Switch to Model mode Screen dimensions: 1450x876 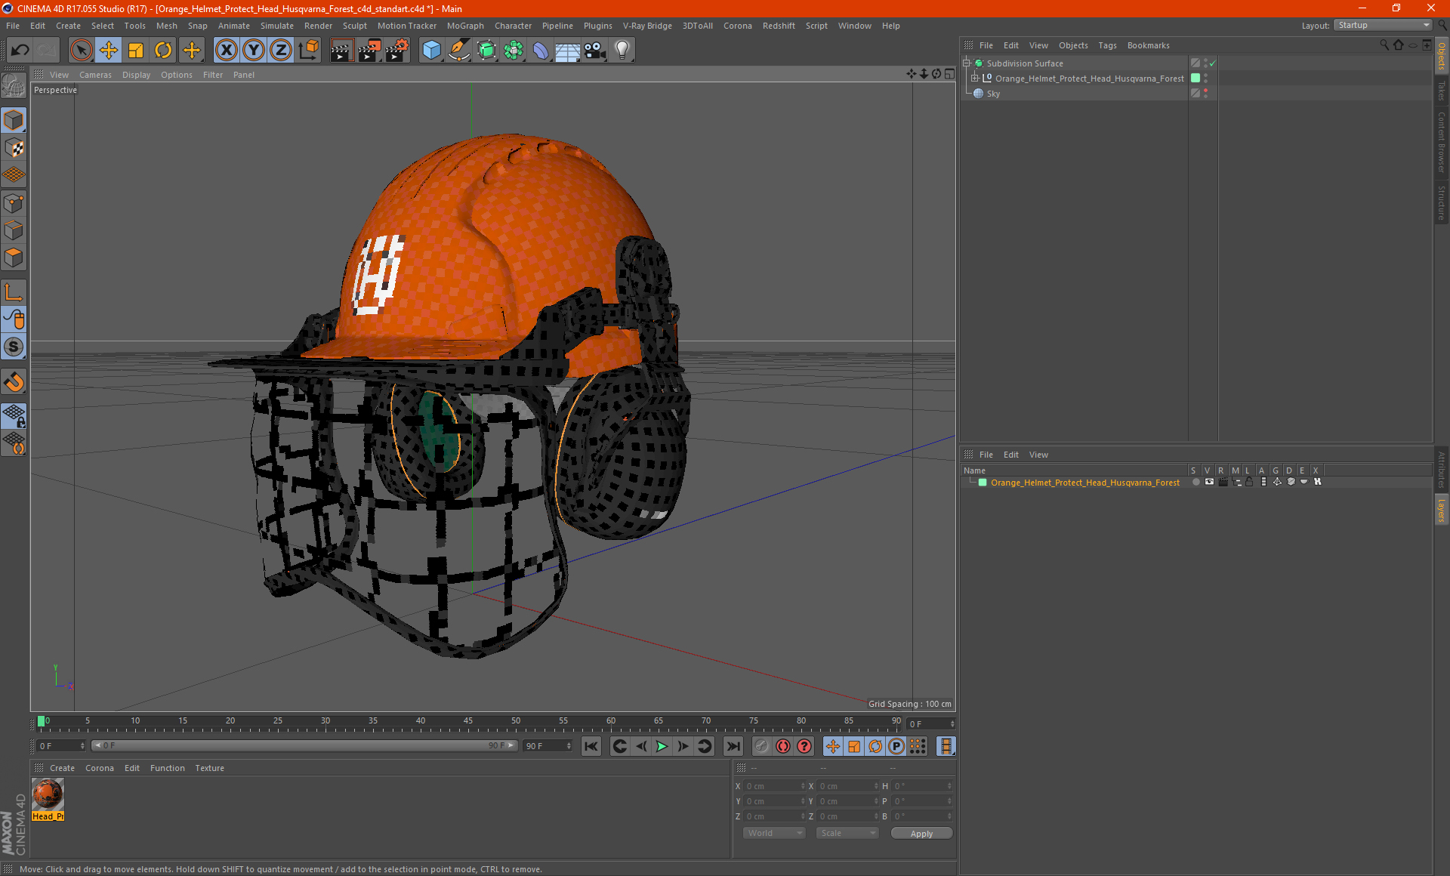14,120
